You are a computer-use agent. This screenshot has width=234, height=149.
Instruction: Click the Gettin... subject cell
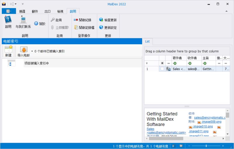tap(208, 69)
